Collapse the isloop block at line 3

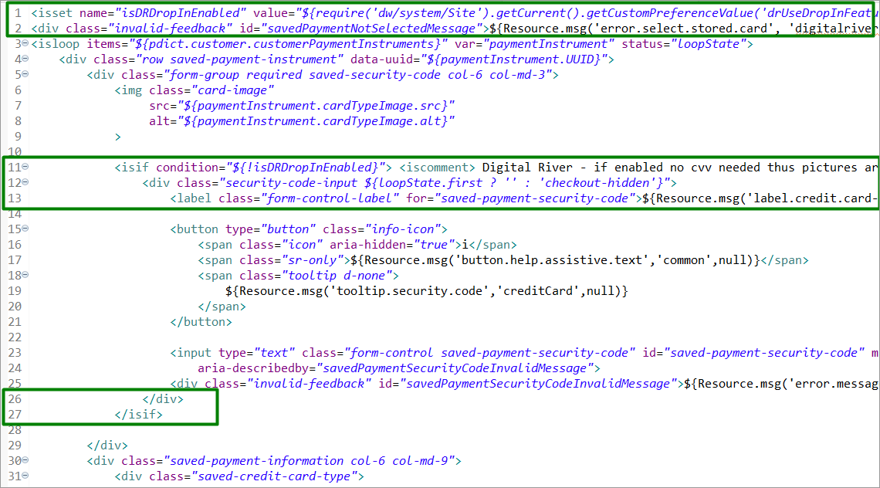coord(24,44)
